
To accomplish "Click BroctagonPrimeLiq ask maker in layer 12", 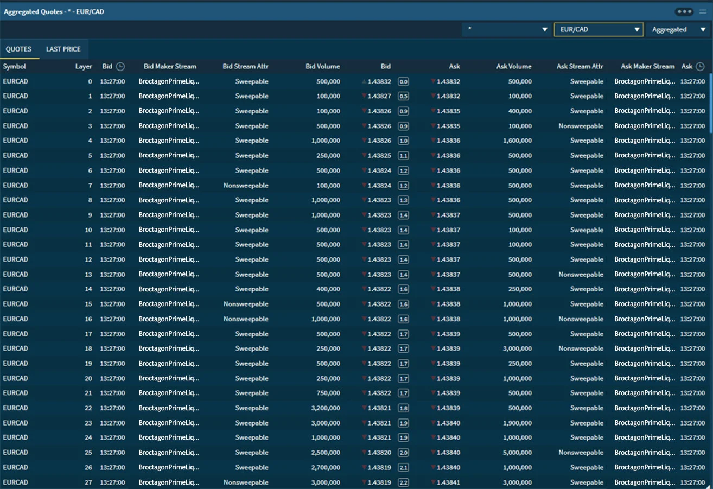I will point(645,259).
